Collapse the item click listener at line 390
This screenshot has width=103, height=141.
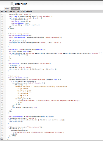pos(4,83)
